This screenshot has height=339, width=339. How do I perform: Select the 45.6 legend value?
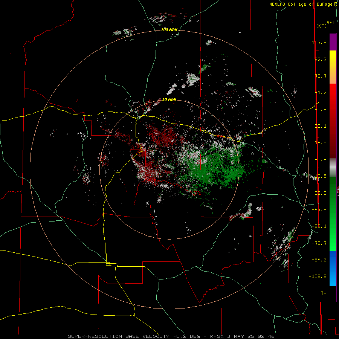coord(321,109)
